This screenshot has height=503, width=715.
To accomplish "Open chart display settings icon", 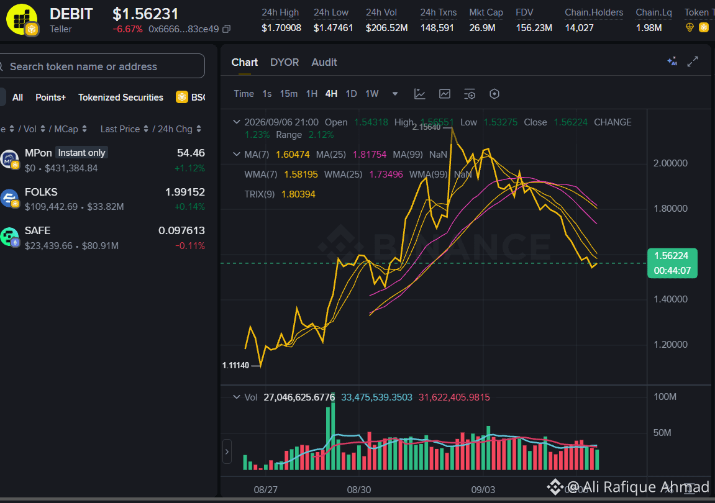I will pyautogui.click(x=469, y=94).
